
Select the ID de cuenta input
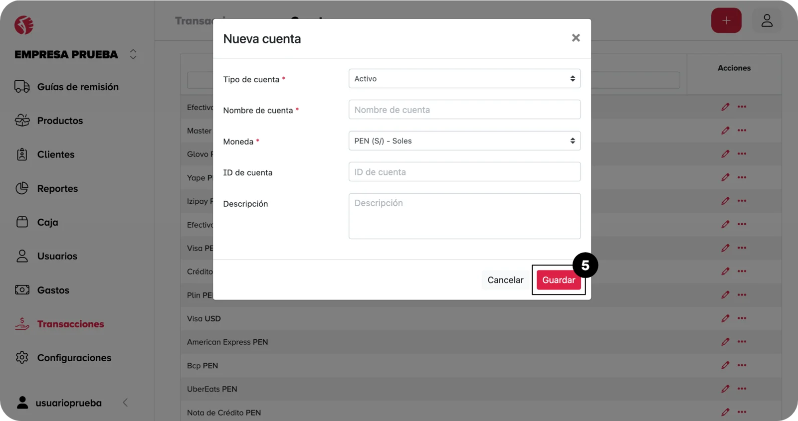tap(464, 172)
